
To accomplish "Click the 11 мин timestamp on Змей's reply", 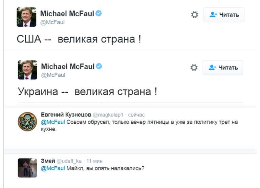I will click(94, 161).
